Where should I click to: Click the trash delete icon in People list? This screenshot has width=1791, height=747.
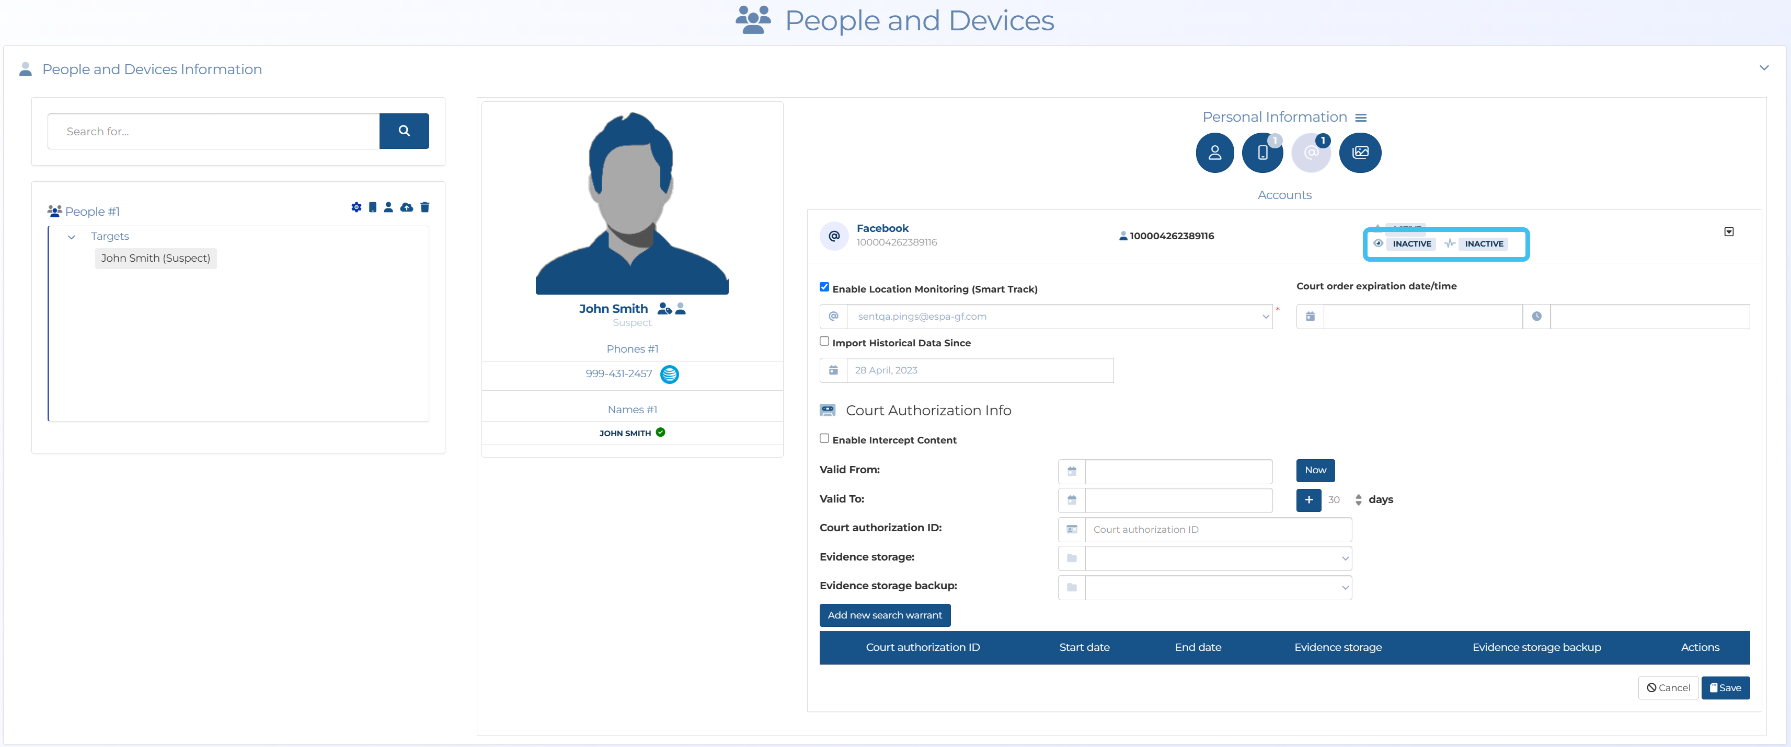tap(425, 207)
